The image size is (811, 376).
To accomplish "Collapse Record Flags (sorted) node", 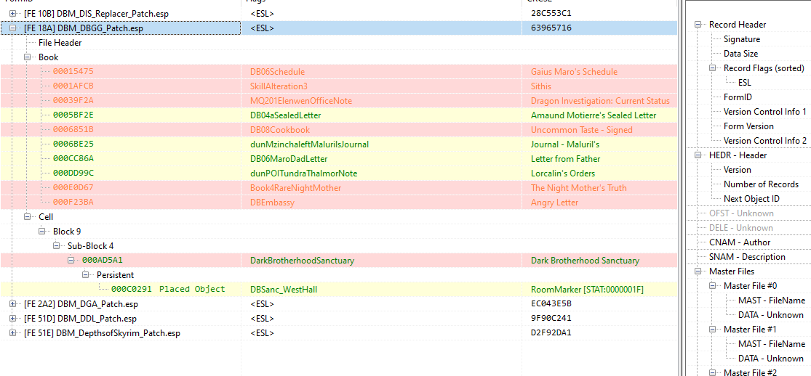I will (713, 68).
